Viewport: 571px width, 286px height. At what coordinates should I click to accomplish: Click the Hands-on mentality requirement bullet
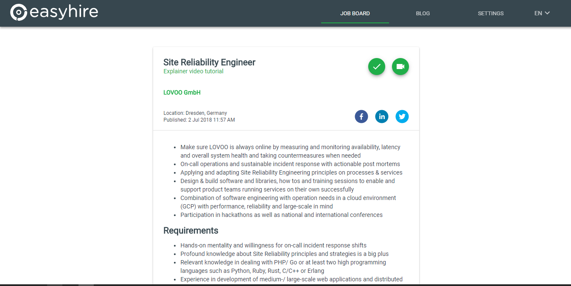pyautogui.click(x=273, y=245)
